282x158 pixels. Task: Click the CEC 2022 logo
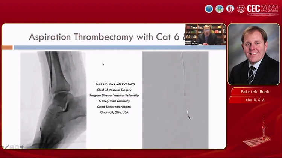[x=263, y=9]
